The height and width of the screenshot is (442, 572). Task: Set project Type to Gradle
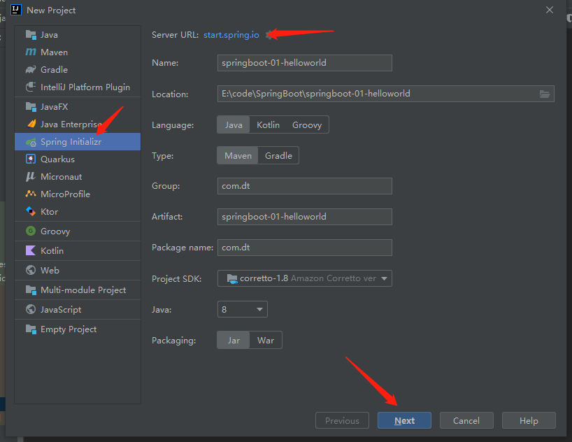[x=278, y=155]
